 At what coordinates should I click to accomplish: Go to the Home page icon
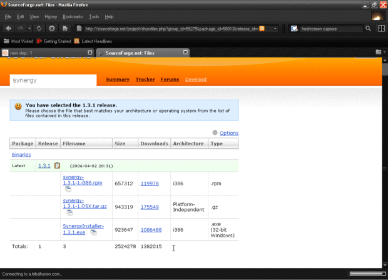65,28
